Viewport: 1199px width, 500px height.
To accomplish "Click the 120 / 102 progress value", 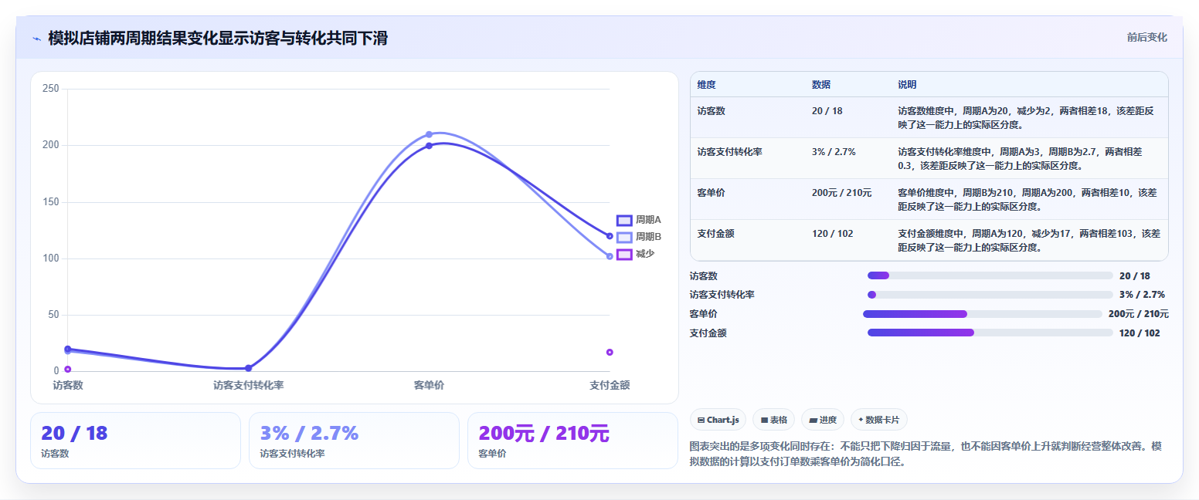I will (1140, 333).
